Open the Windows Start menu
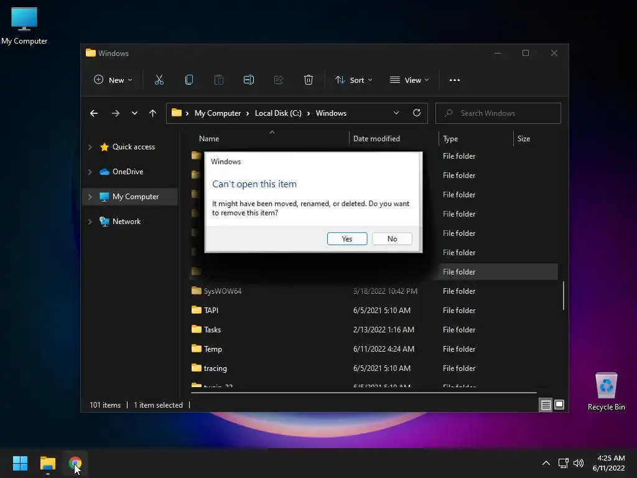The image size is (637, 478). pyautogui.click(x=20, y=463)
